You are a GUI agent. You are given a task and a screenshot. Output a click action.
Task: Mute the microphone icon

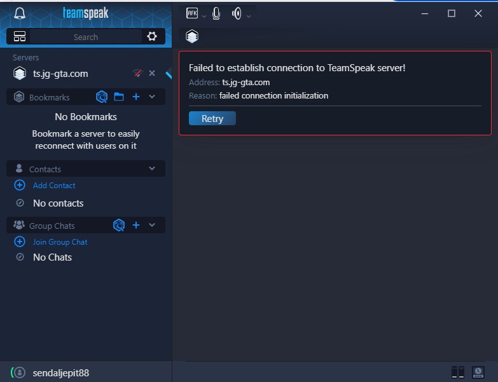216,13
